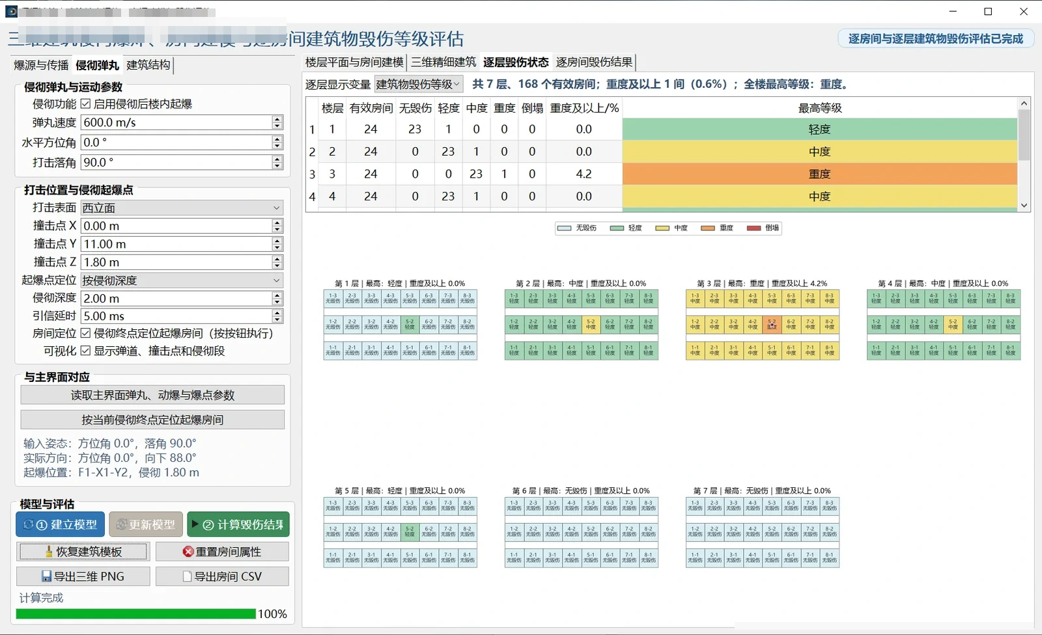1042x635 pixels.
Task: Click the 最高等级 column header
Action: (x=820, y=108)
